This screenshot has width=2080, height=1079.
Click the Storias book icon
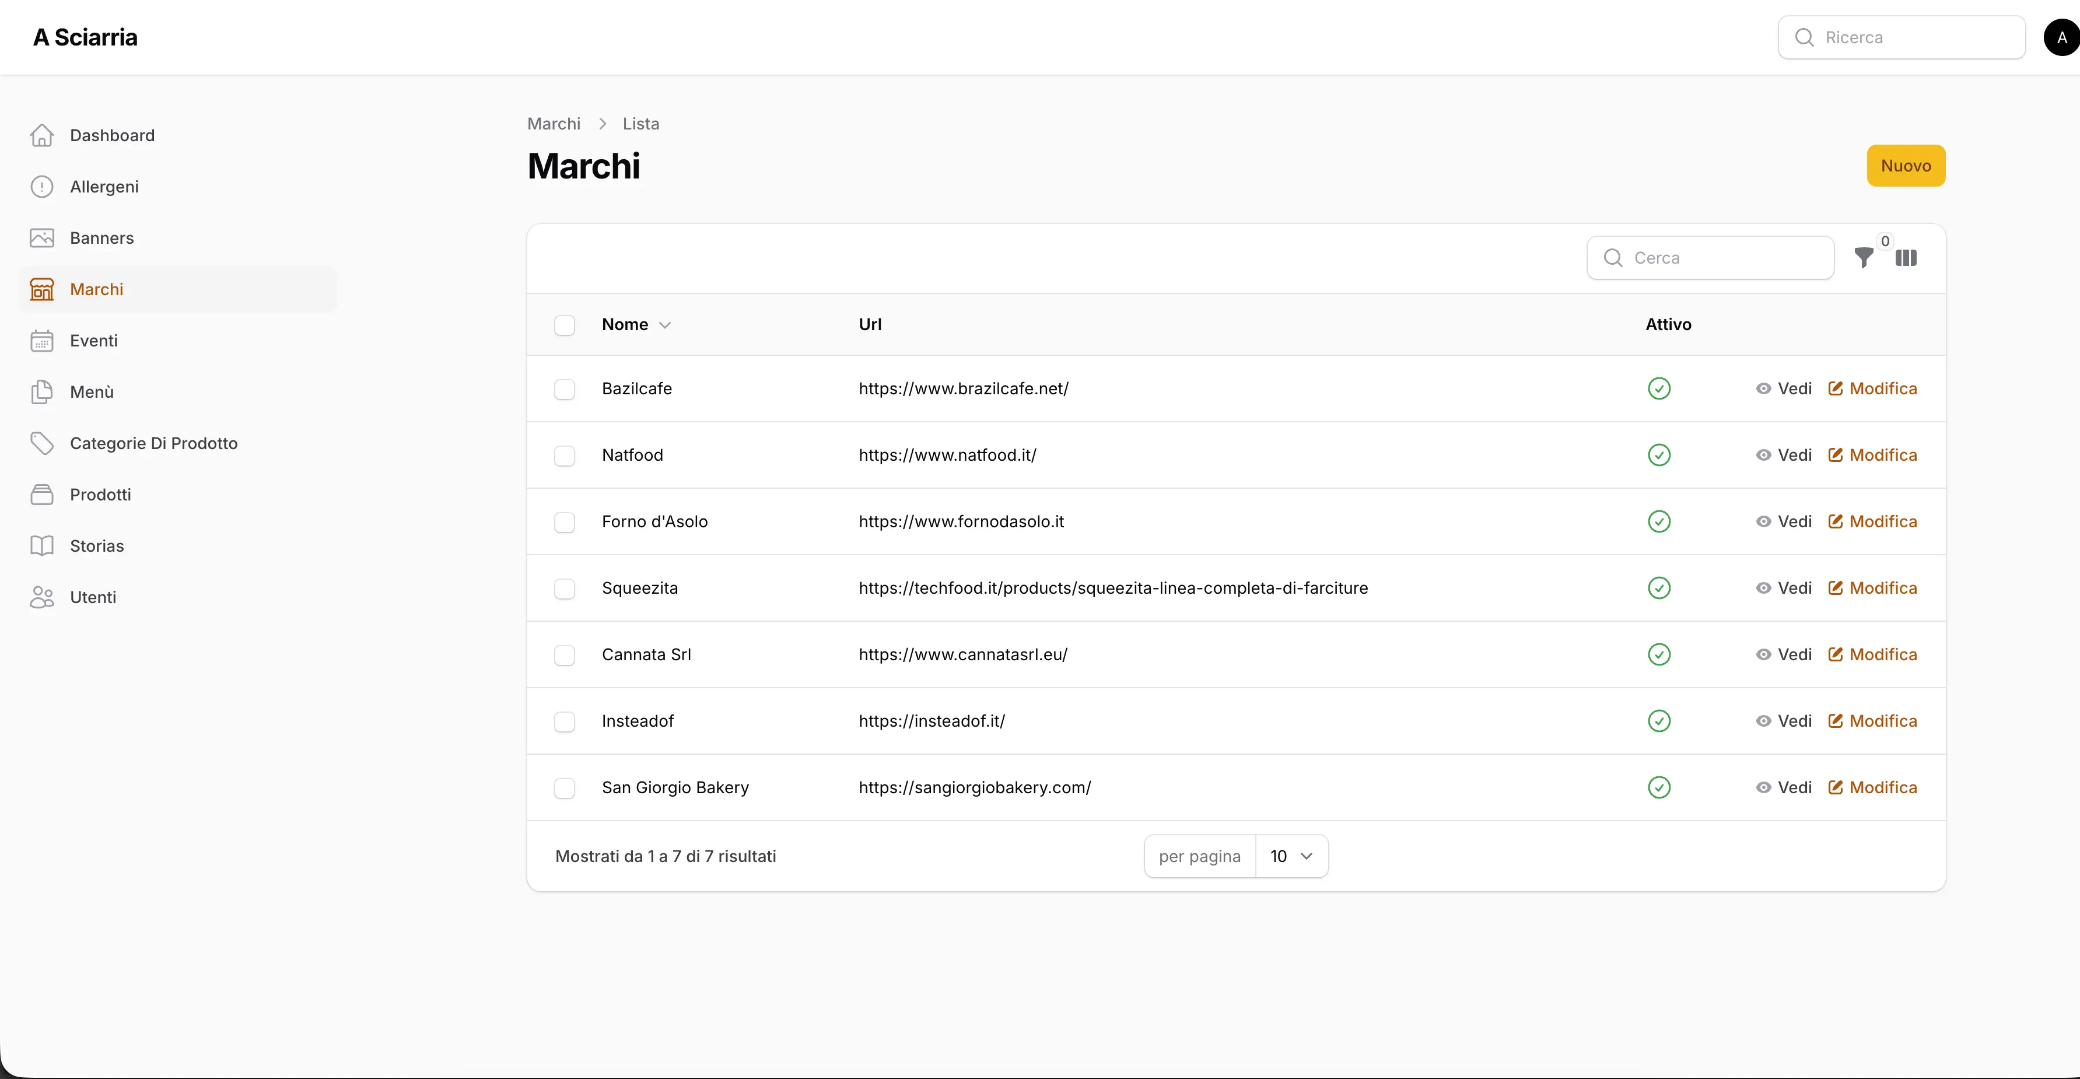[x=42, y=546]
